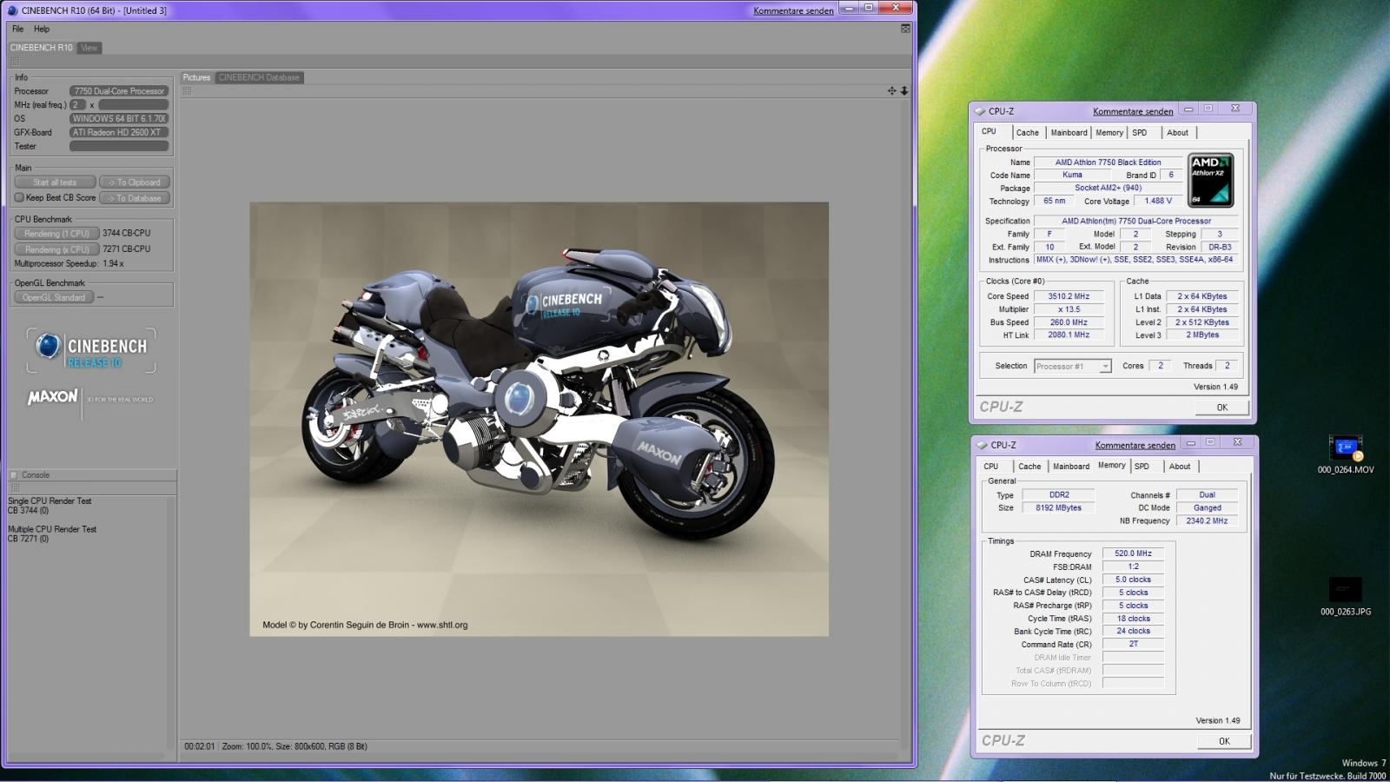
Task: Click OK in the lower CPU-Z Memory window
Action: pos(1224,741)
